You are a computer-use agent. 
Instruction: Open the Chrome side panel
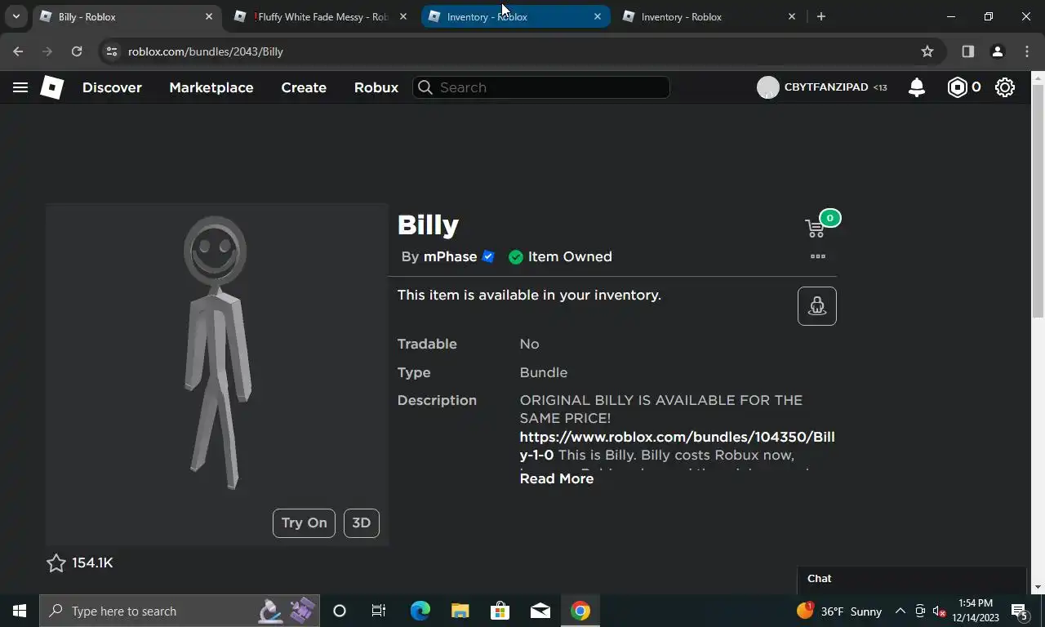[967, 51]
